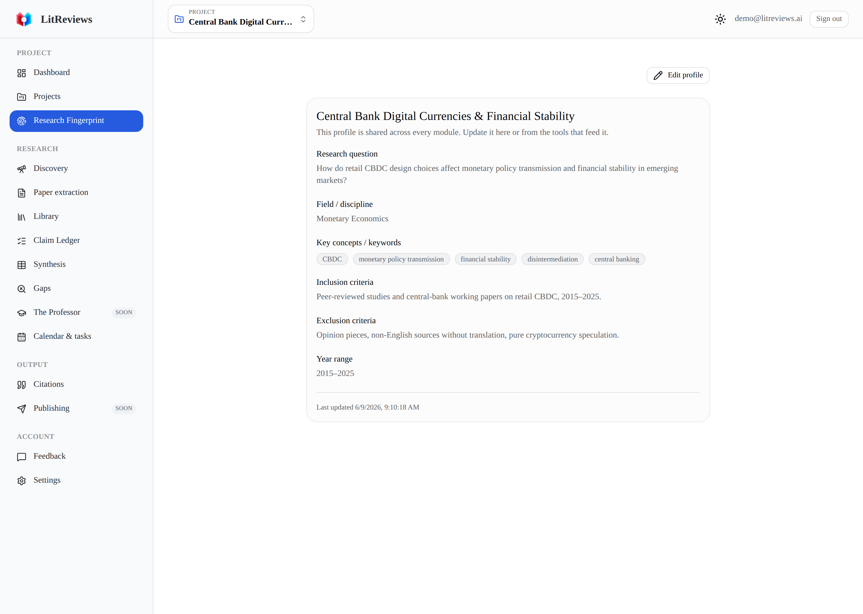Open Calendar & tasks

point(76,336)
